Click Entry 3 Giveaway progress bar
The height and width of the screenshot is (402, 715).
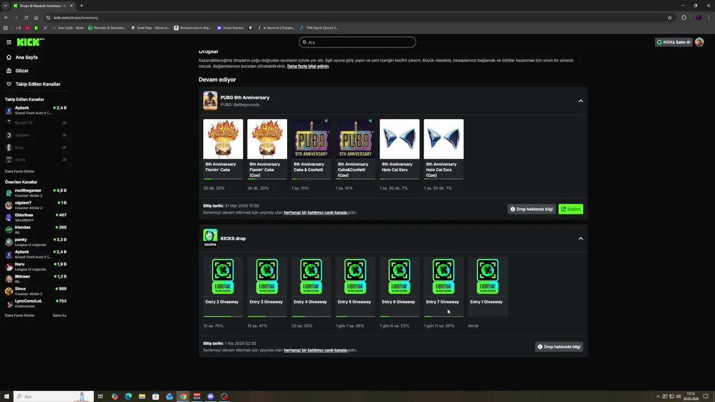tap(267, 317)
